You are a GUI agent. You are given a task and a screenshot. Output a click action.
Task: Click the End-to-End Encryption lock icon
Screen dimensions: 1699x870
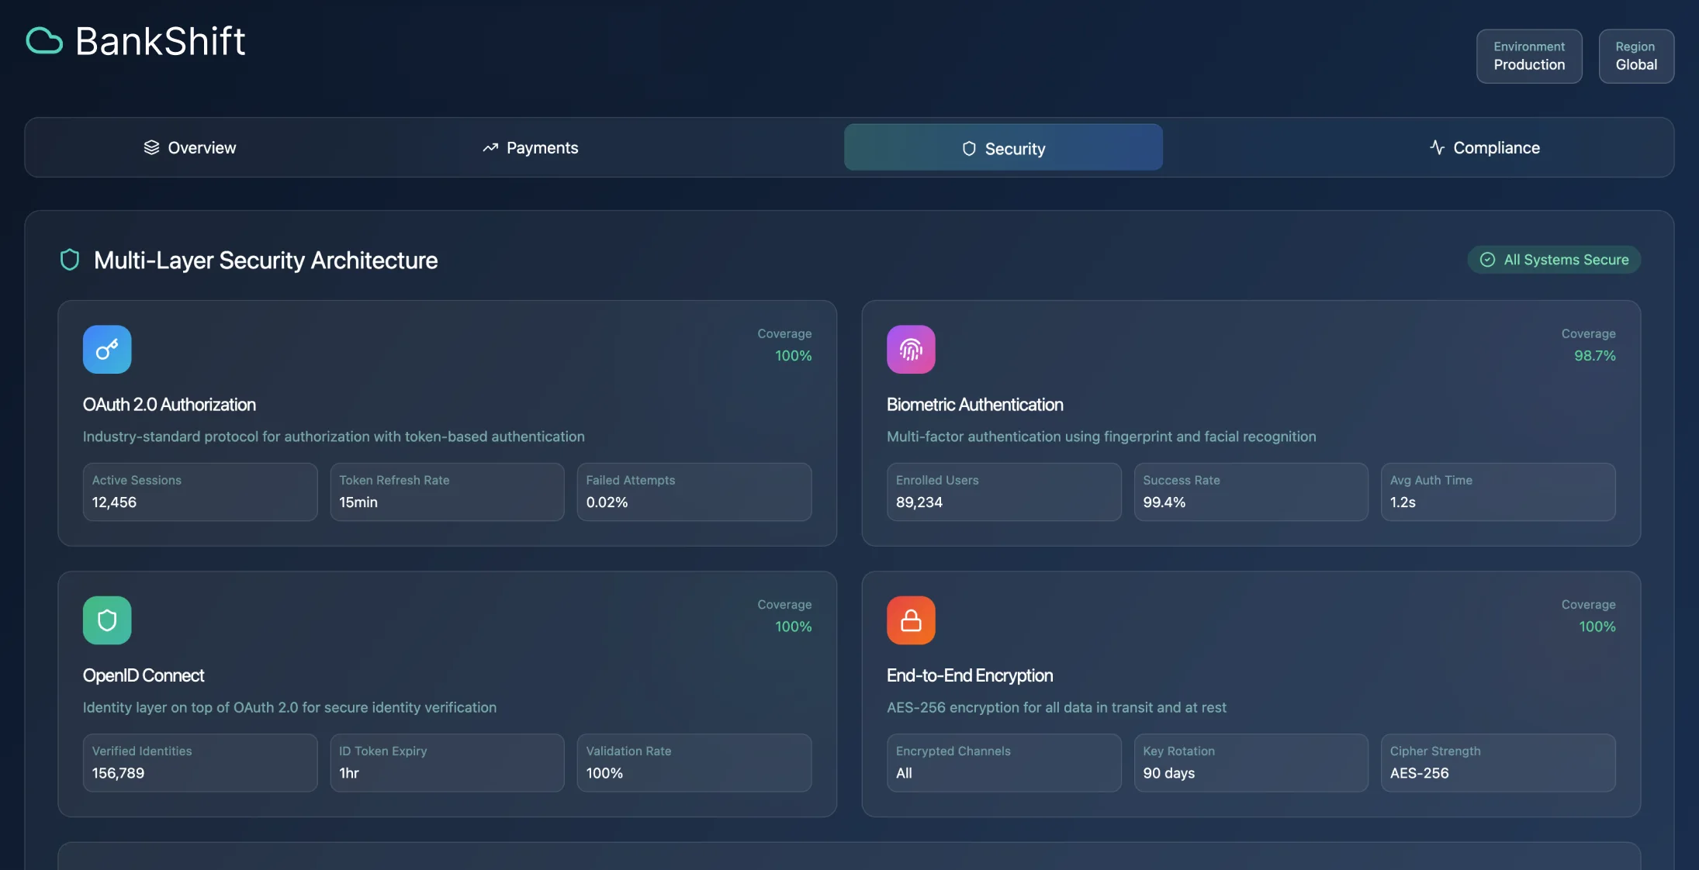(x=911, y=620)
